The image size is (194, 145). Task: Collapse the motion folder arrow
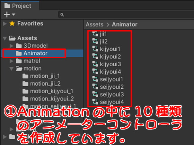coord(11,69)
